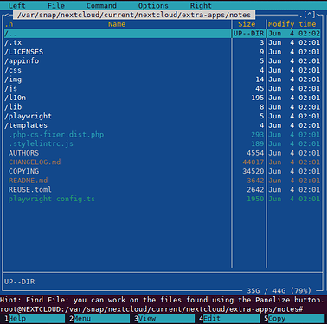
Task: Open the Options menu
Action: click(x=153, y=5)
